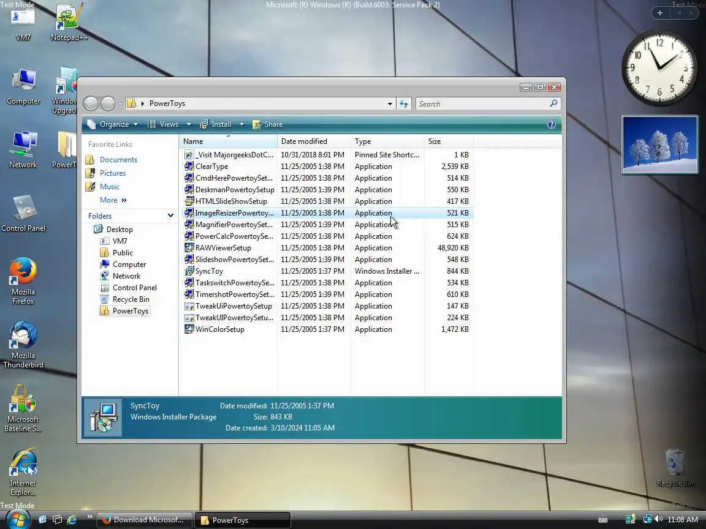Click the Views toolbar button
706x529 pixels.
(x=163, y=125)
